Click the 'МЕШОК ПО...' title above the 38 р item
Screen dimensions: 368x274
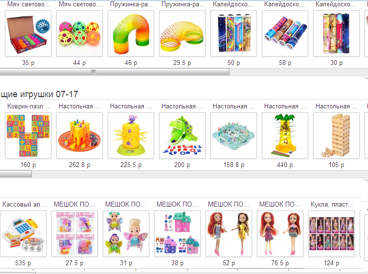point(177,205)
